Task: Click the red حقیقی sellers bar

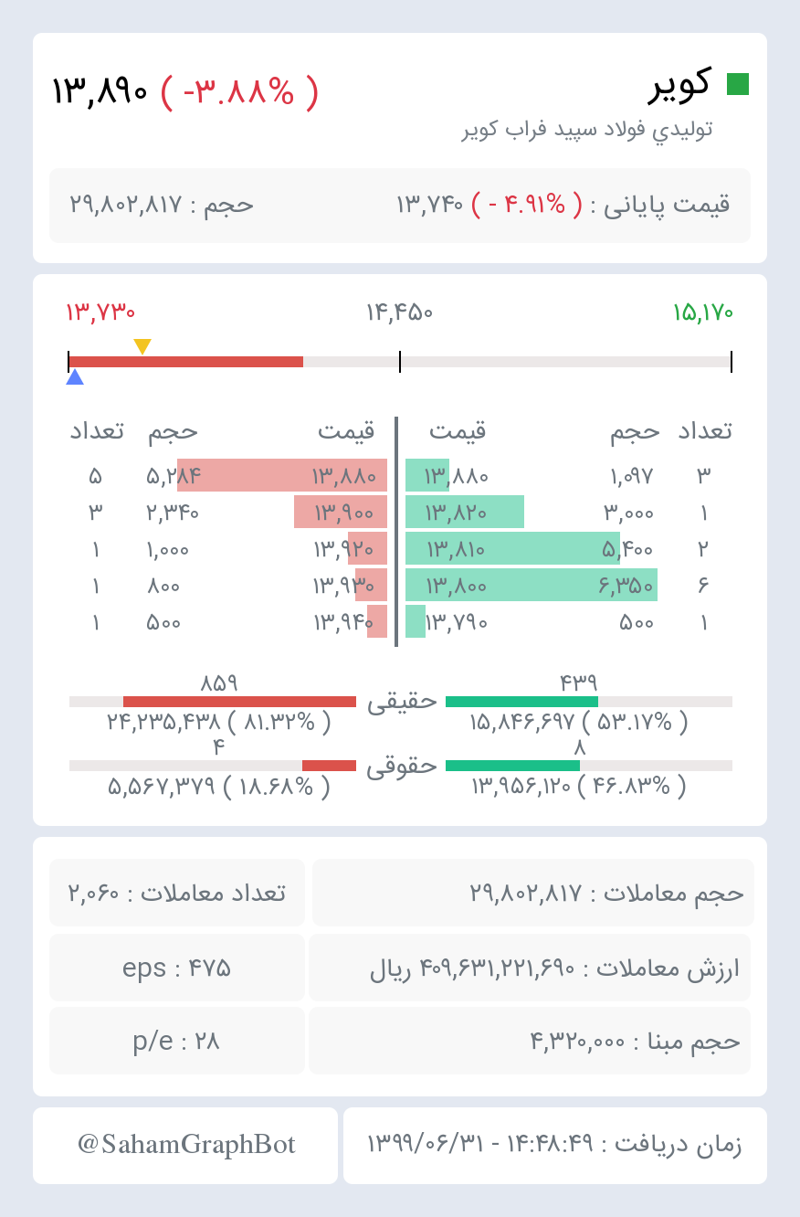Action: click(239, 702)
